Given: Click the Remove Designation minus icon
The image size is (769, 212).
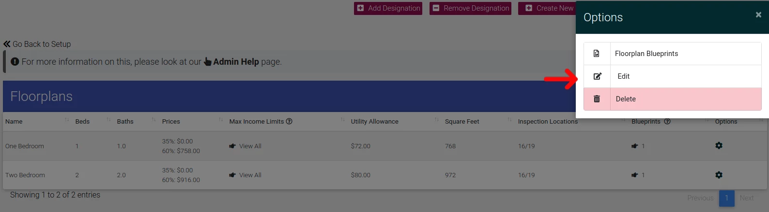Looking at the screenshot, I should [x=436, y=8].
